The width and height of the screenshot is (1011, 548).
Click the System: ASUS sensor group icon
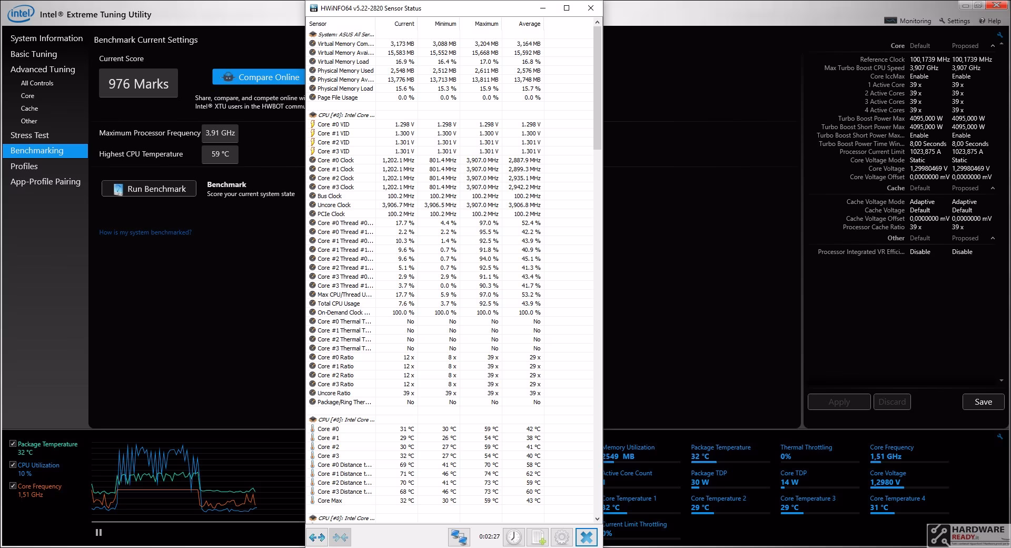pos(313,34)
